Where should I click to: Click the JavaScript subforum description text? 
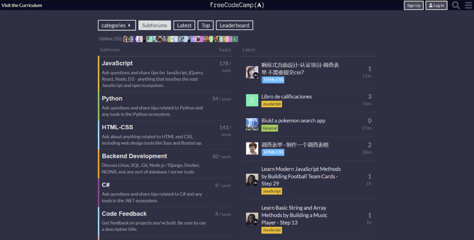click(153, 79)
